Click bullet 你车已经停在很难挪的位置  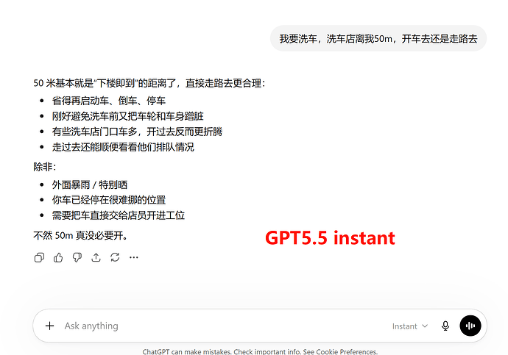click(x=109, y=200)
